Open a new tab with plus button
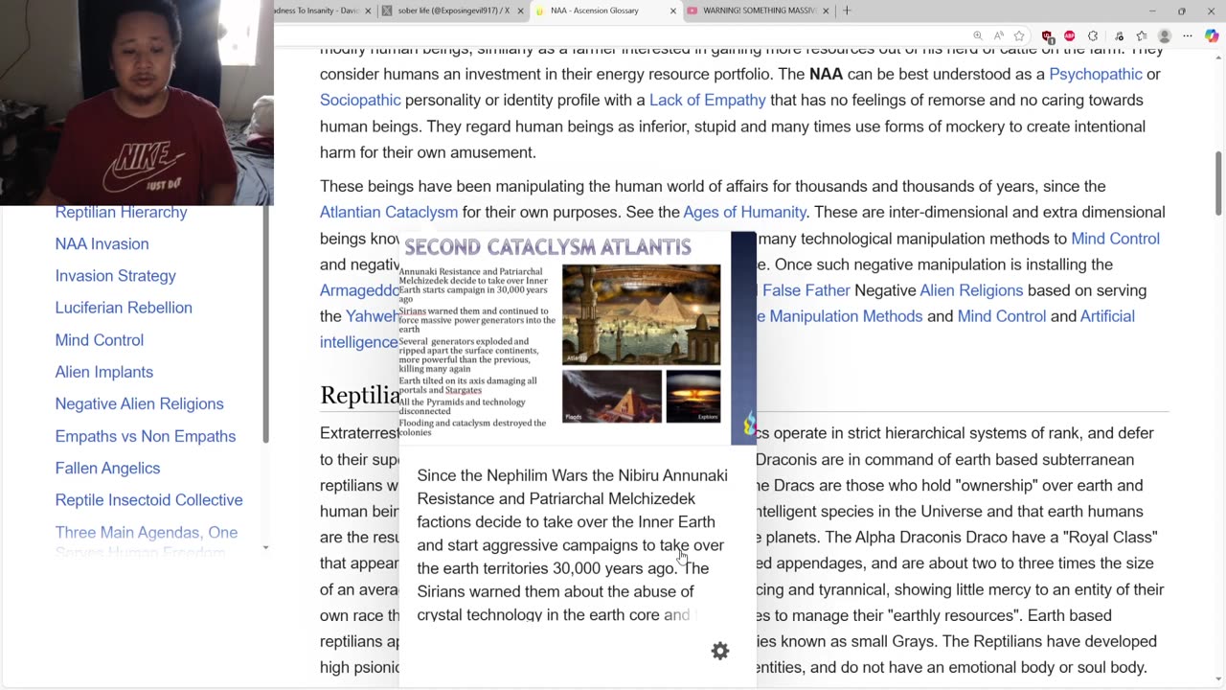This screenshot has height=690, width=1226. (x=847, y=11)
